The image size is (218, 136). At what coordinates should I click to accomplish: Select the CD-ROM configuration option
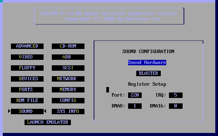68,46
